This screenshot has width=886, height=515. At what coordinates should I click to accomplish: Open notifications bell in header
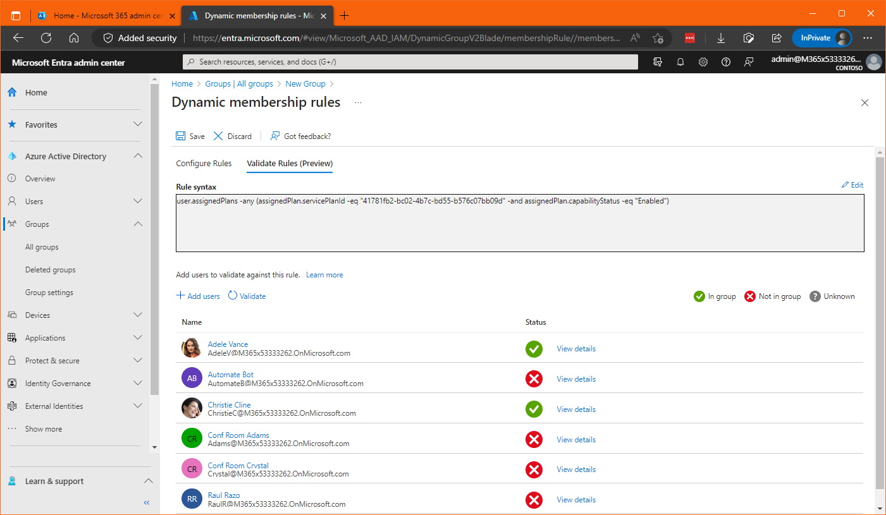pos(680,62)
